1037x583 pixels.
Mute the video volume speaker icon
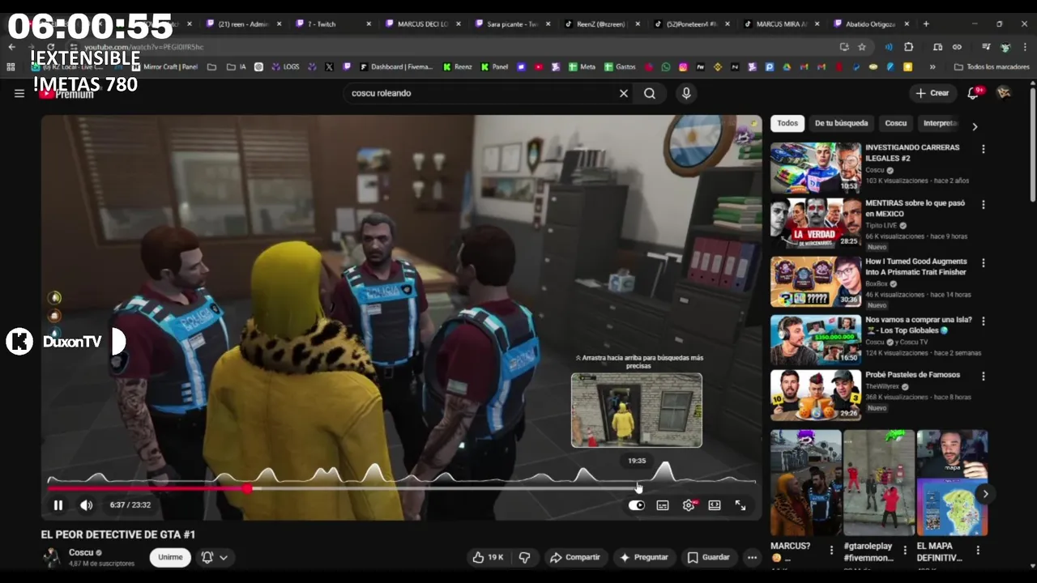[x=86, y=505]
